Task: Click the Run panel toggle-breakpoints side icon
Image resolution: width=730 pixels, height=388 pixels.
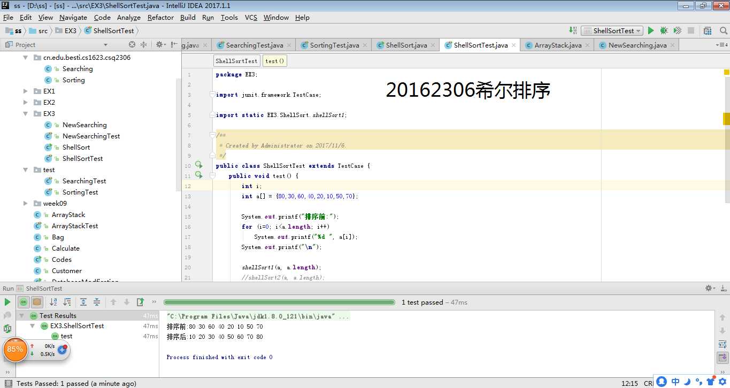Action: [x=7, y=329]
